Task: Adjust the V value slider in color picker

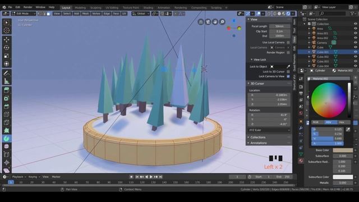Action: pyautogui.click(x=327, y=139)
